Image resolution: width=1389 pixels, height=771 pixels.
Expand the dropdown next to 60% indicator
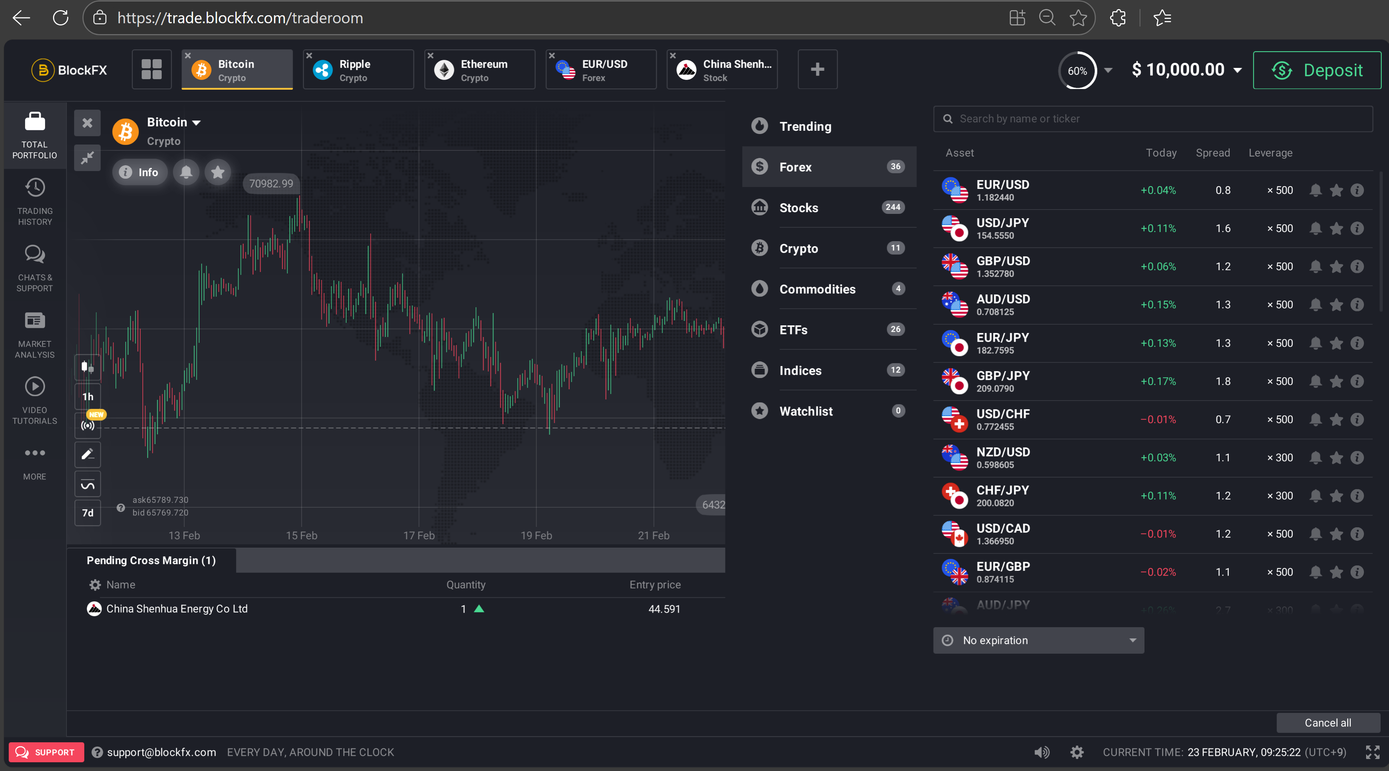point(1108,70)
